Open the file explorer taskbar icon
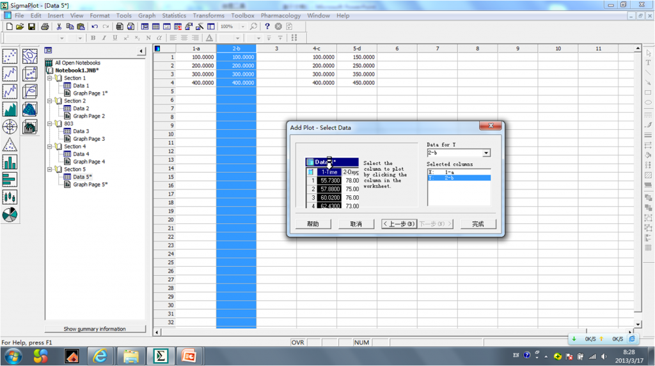The height and width of the screenshot is (366, 655). (130, 356)
